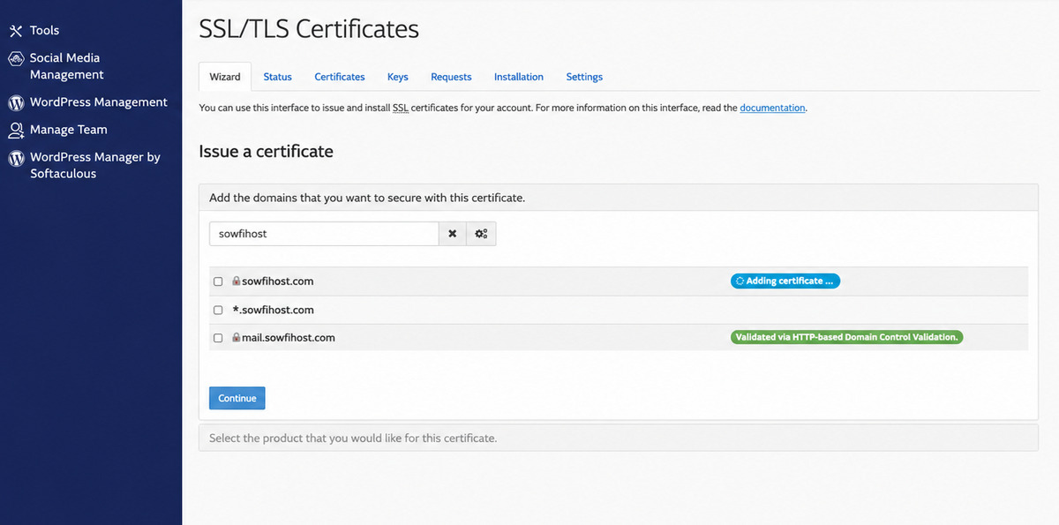Check the mail.sowfihost.com checkbox
Image resolution: width=1059 pixels, height=525 pixels.
click(218, 338)
